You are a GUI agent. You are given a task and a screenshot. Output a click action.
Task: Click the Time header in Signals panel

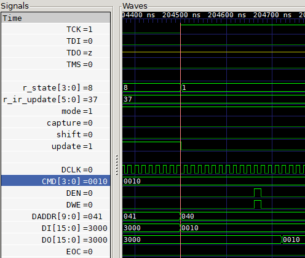[56, 18]
